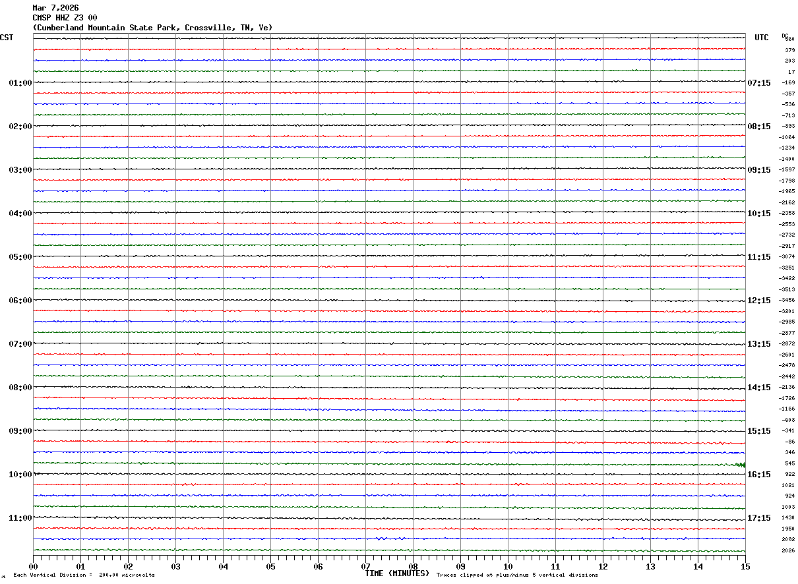Click the UTC time label '09:15'
The height and width of the screenshot is (584, 798).
[x=759, y=170]
